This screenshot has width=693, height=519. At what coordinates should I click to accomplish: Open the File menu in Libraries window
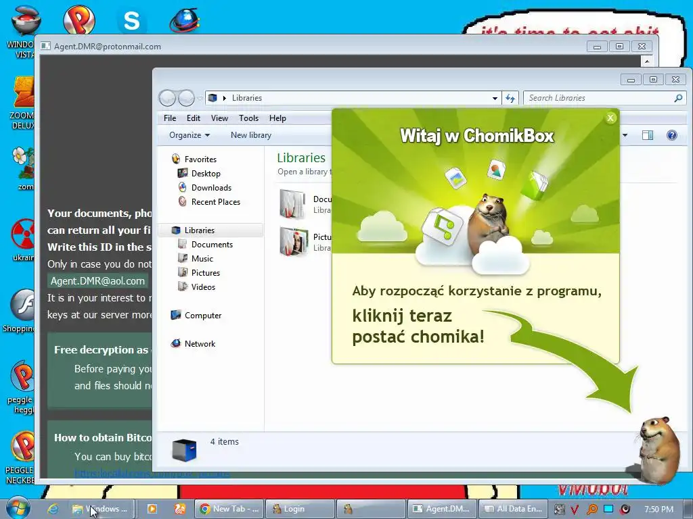(170, 118)
